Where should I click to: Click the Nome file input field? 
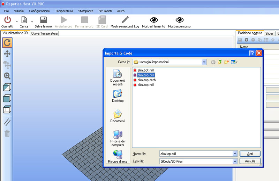coord(196,154)
